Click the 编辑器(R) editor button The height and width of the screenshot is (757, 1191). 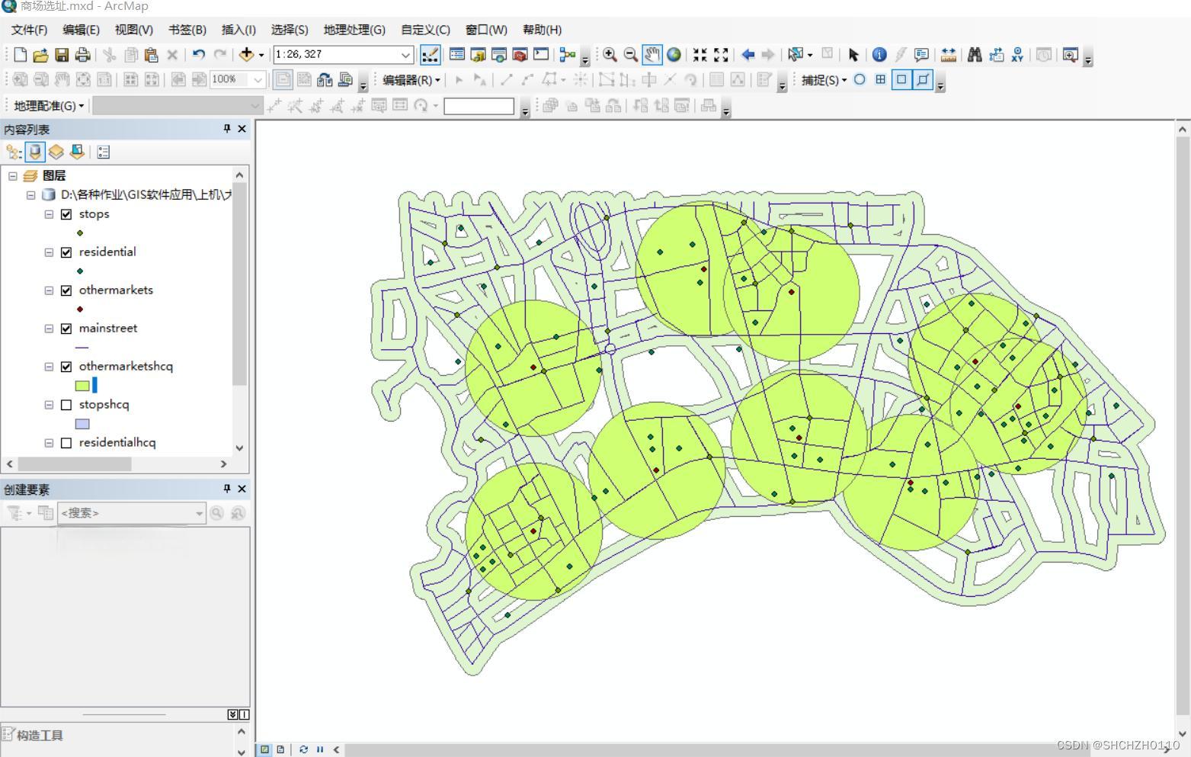[x=411, y=80]
